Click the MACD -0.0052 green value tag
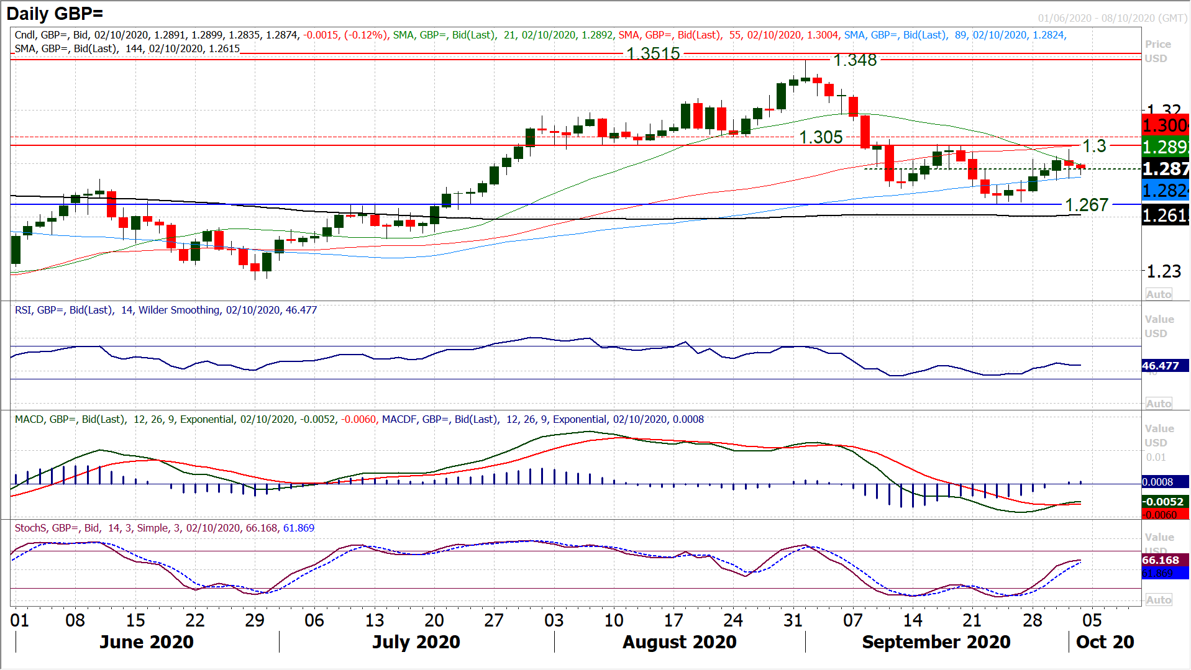Viewport: 1191px width, 670px height. tap(1164, 502)
